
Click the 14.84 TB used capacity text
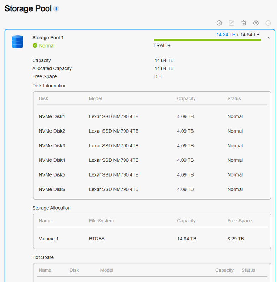point(226,35)
